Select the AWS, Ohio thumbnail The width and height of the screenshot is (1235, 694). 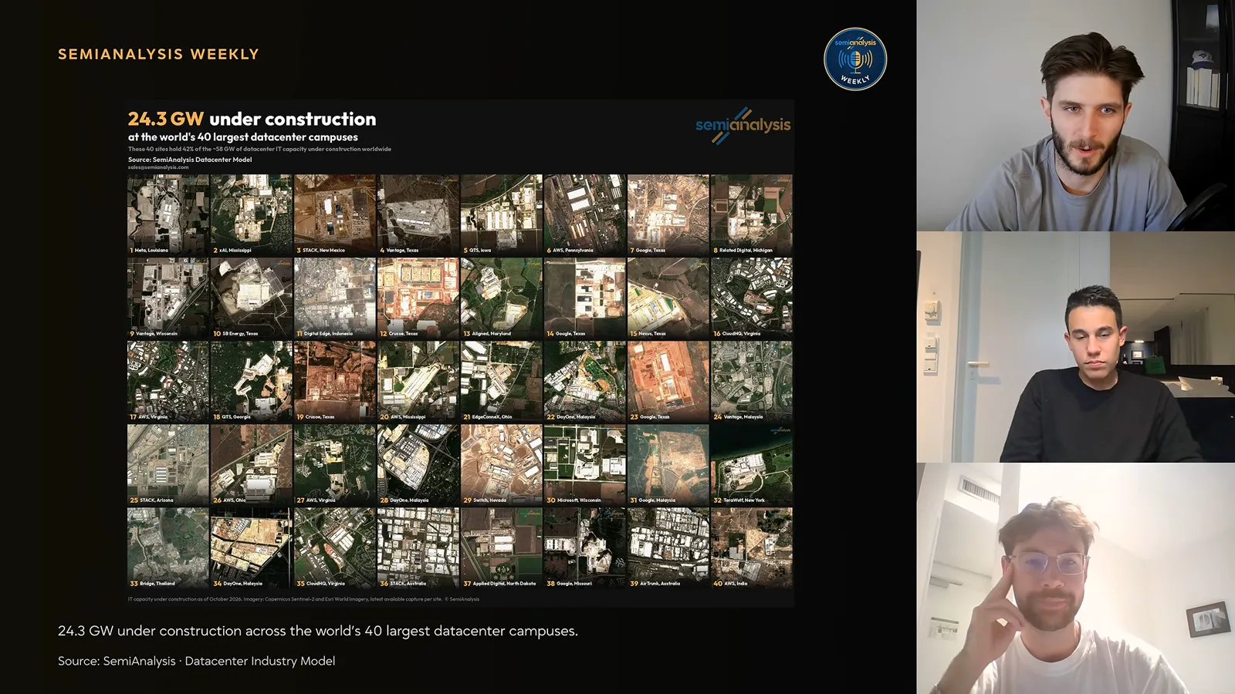click(252, 464)
